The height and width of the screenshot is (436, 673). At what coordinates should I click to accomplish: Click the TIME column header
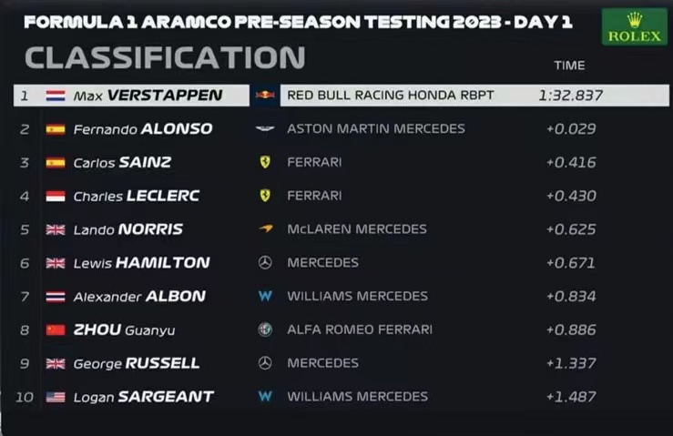569,66
